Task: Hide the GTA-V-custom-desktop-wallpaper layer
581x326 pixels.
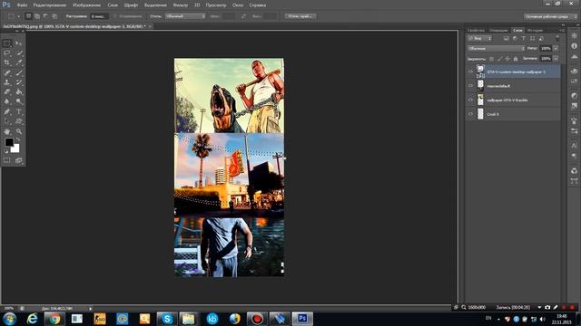Action: point(470,72)
